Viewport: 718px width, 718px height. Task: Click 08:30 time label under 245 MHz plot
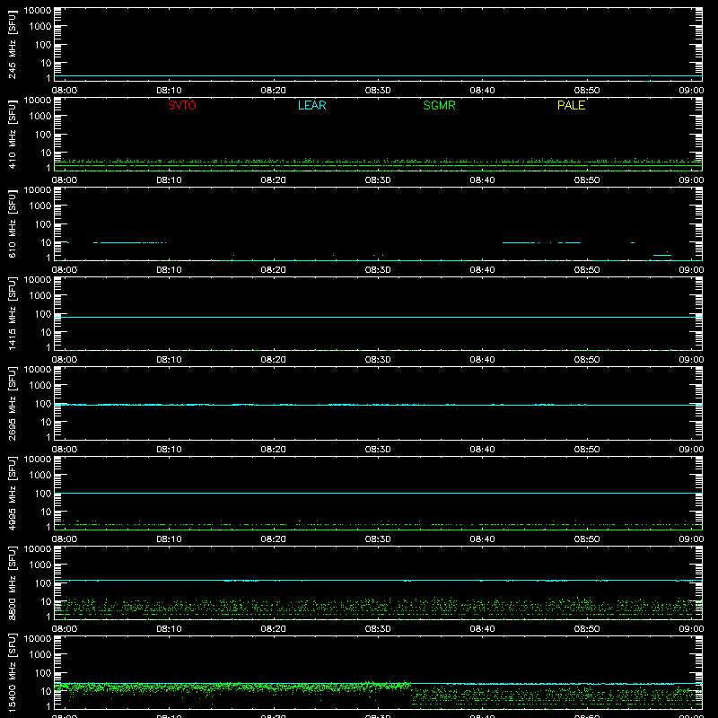click(x=378, y=91)
